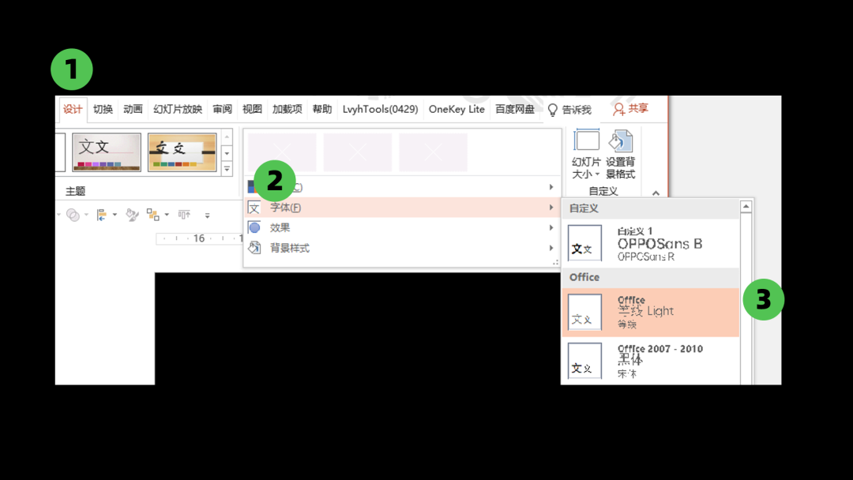Click the align objects toolbar icon

[x=102, y=215]
